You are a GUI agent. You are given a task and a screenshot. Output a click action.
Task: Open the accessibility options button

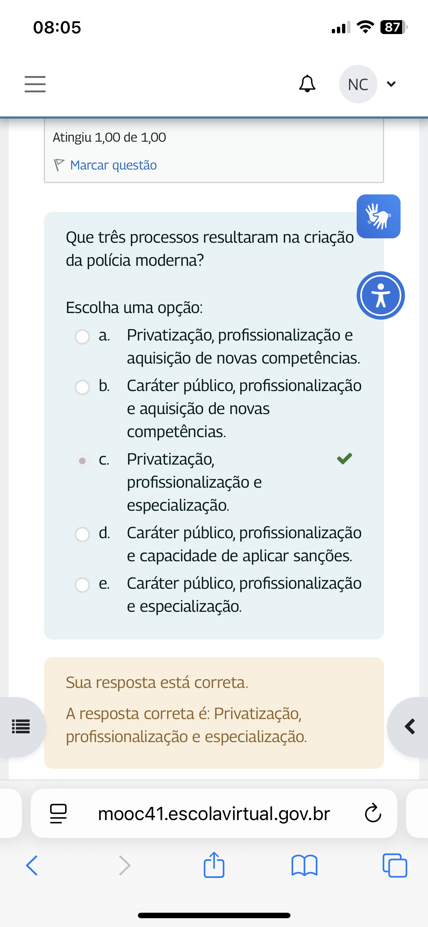tap(380, 295)
